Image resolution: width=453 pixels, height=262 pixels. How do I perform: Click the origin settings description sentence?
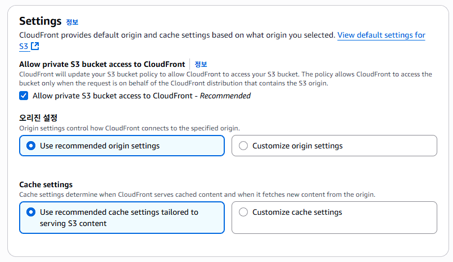tap(129, 128)
